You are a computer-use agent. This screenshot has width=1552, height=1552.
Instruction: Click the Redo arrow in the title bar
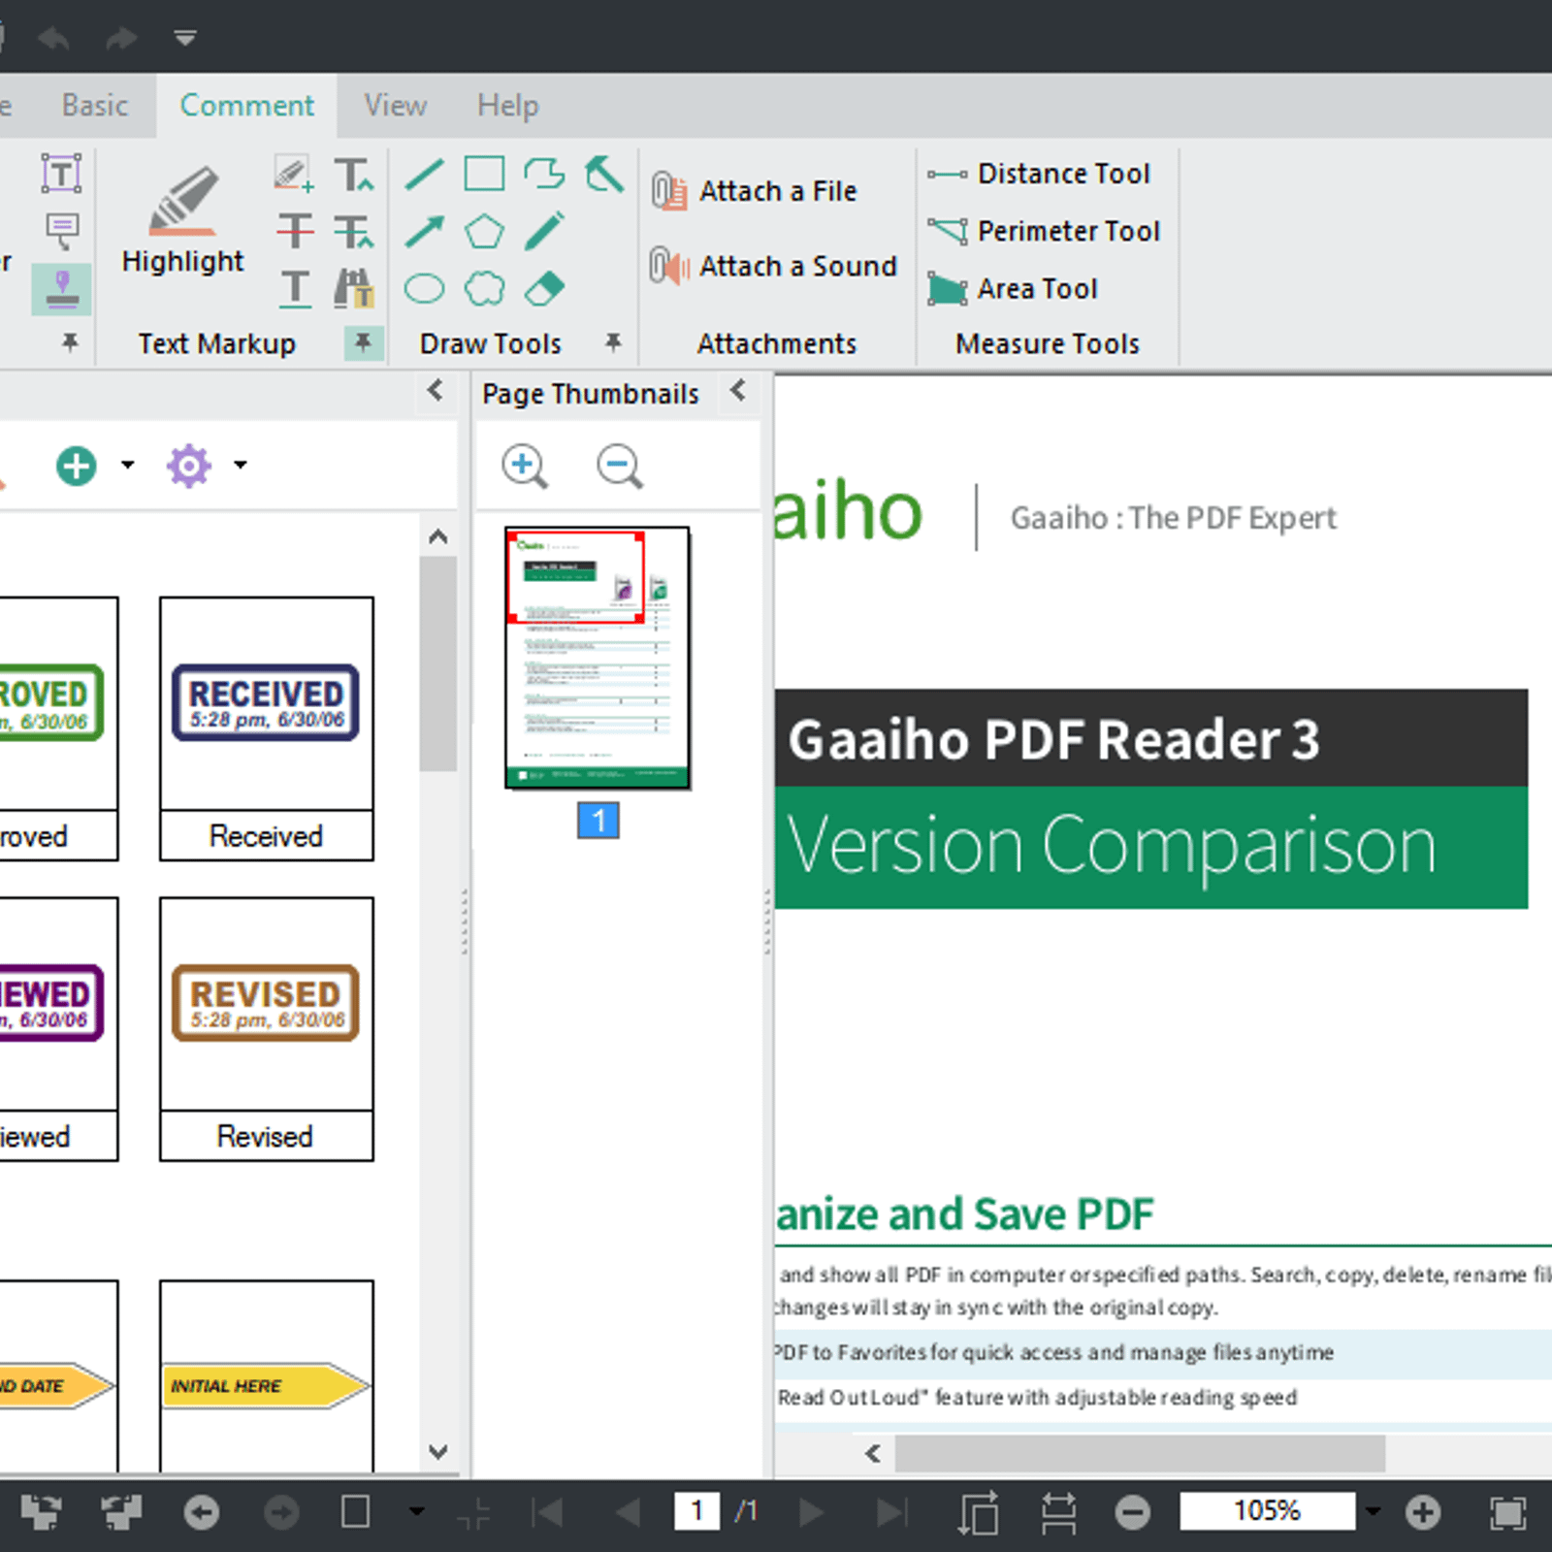tap(121, 38)
